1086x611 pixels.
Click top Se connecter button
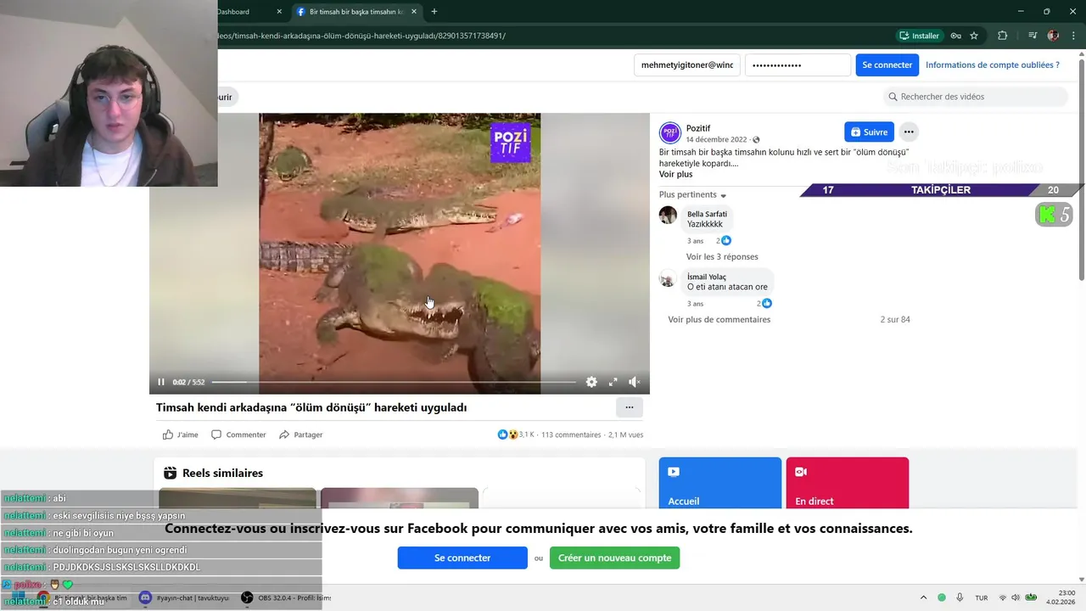887,65
